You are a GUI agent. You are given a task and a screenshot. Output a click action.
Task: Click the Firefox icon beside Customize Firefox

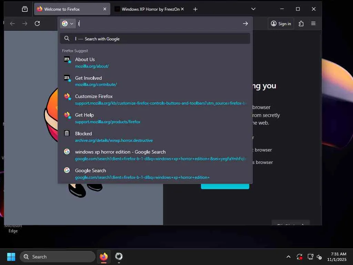67,97
